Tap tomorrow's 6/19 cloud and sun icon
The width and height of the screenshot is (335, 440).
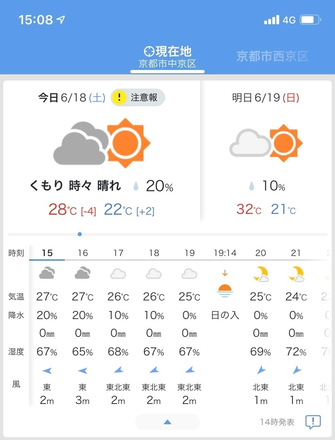266,143
